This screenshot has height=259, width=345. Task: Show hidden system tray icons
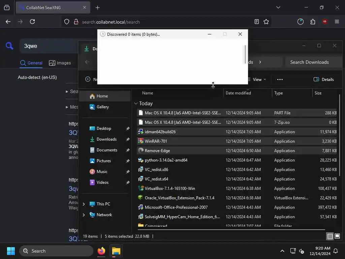282,251
